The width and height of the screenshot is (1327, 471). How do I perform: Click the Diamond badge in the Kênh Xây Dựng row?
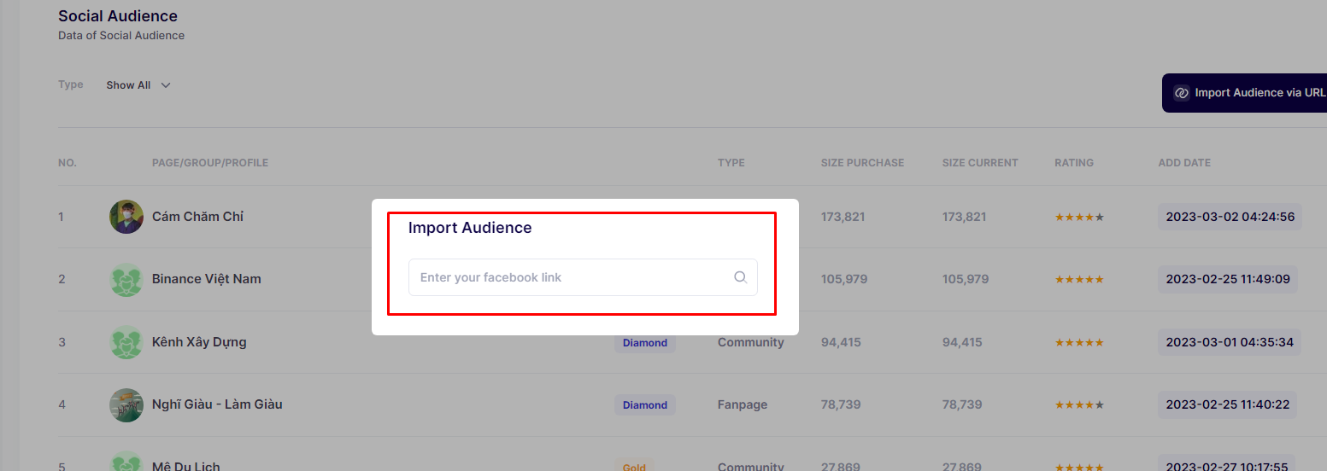click(x=644, y=343)
